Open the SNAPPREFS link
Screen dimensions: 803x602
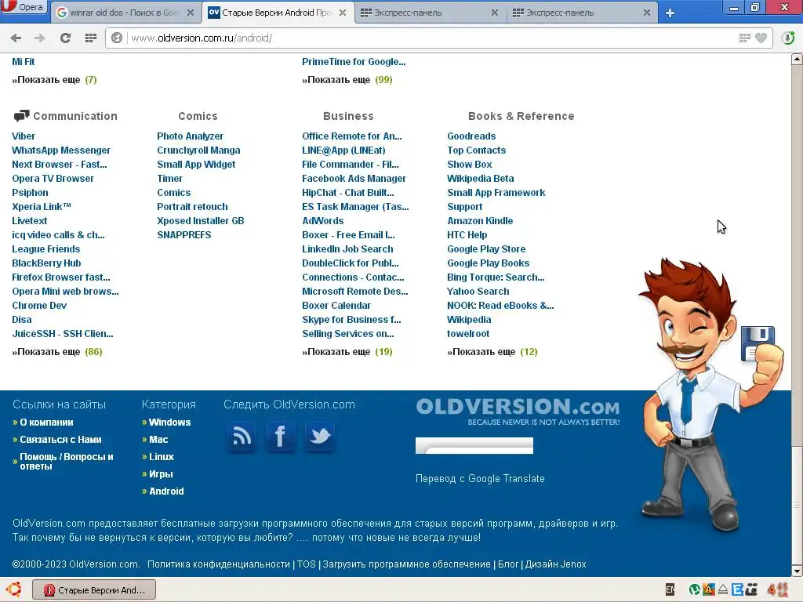[x=183, y=235]
